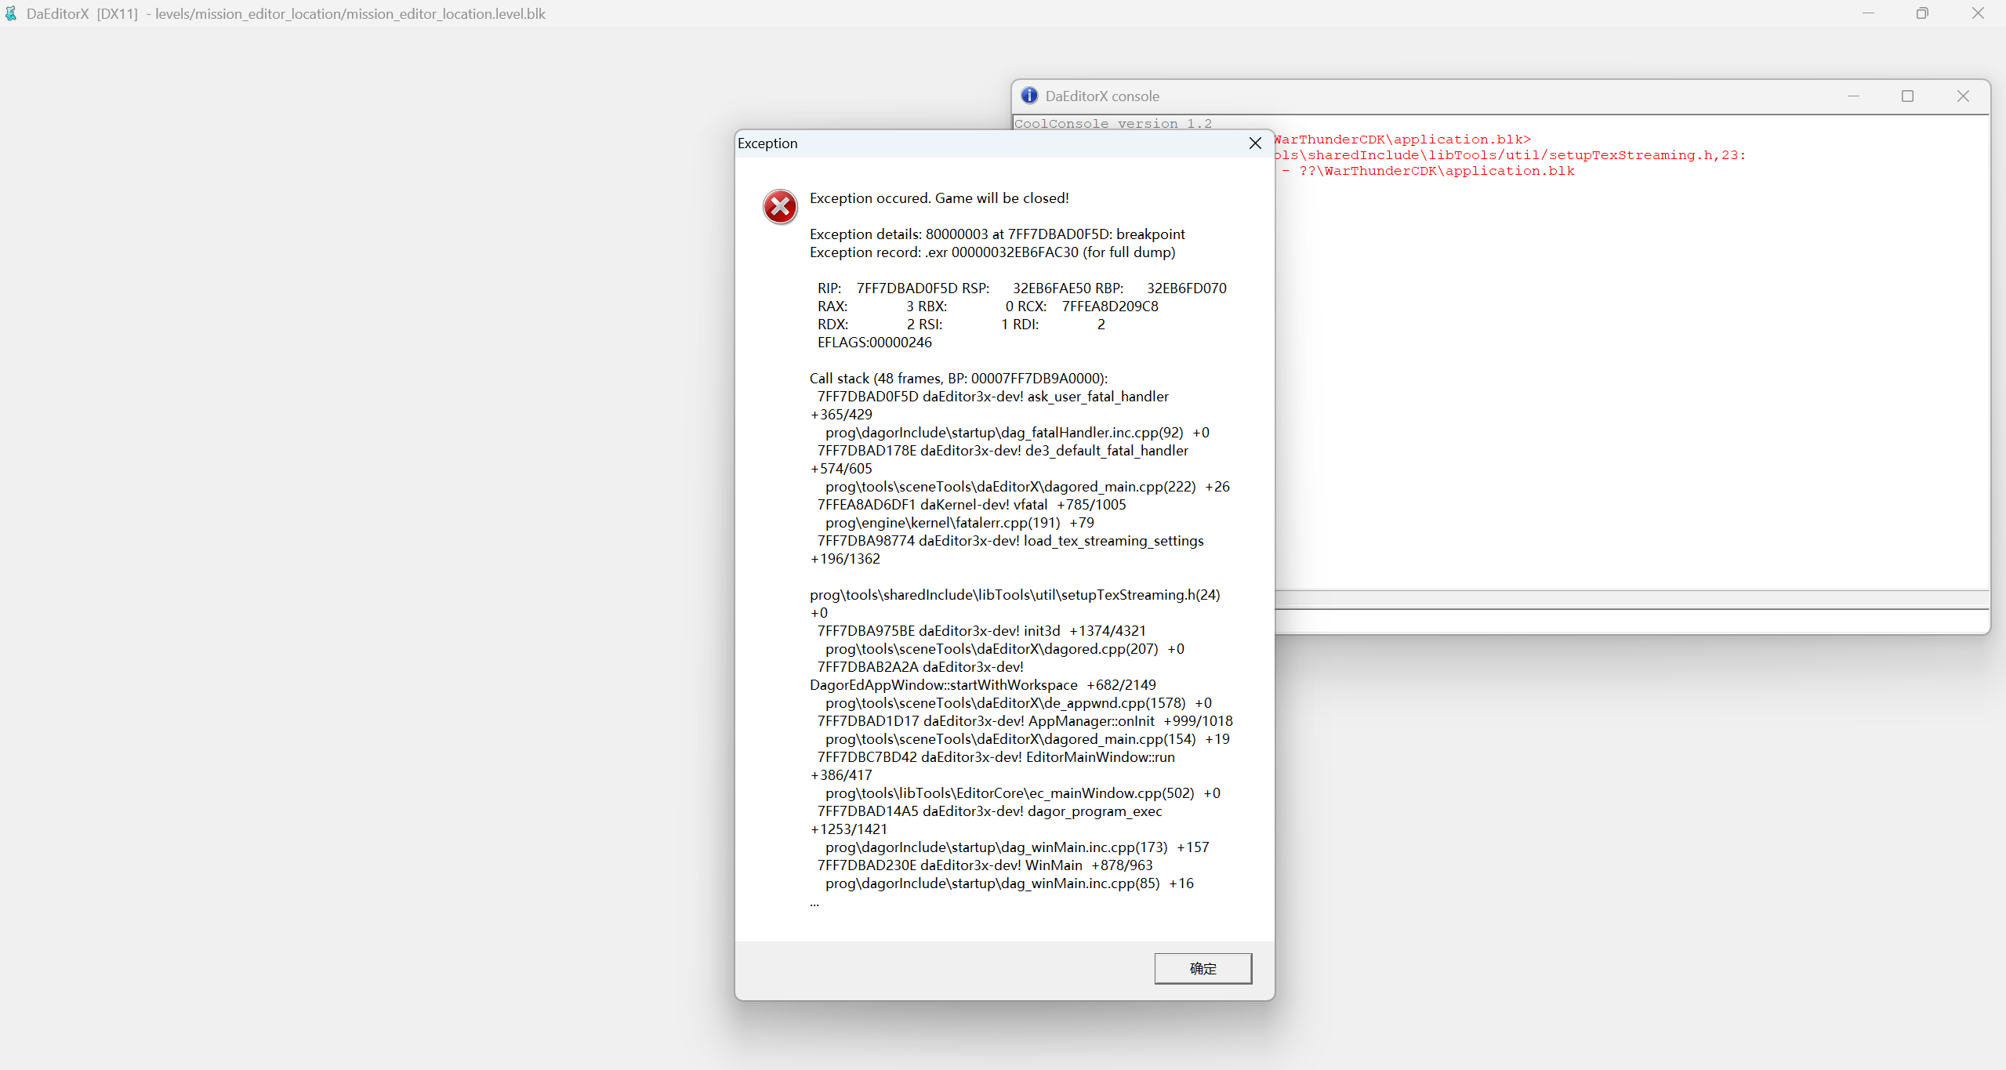The image size is (2006, 1070).
Task: Maximize the DaEditorX console window
Action: tap(1907, 96)
